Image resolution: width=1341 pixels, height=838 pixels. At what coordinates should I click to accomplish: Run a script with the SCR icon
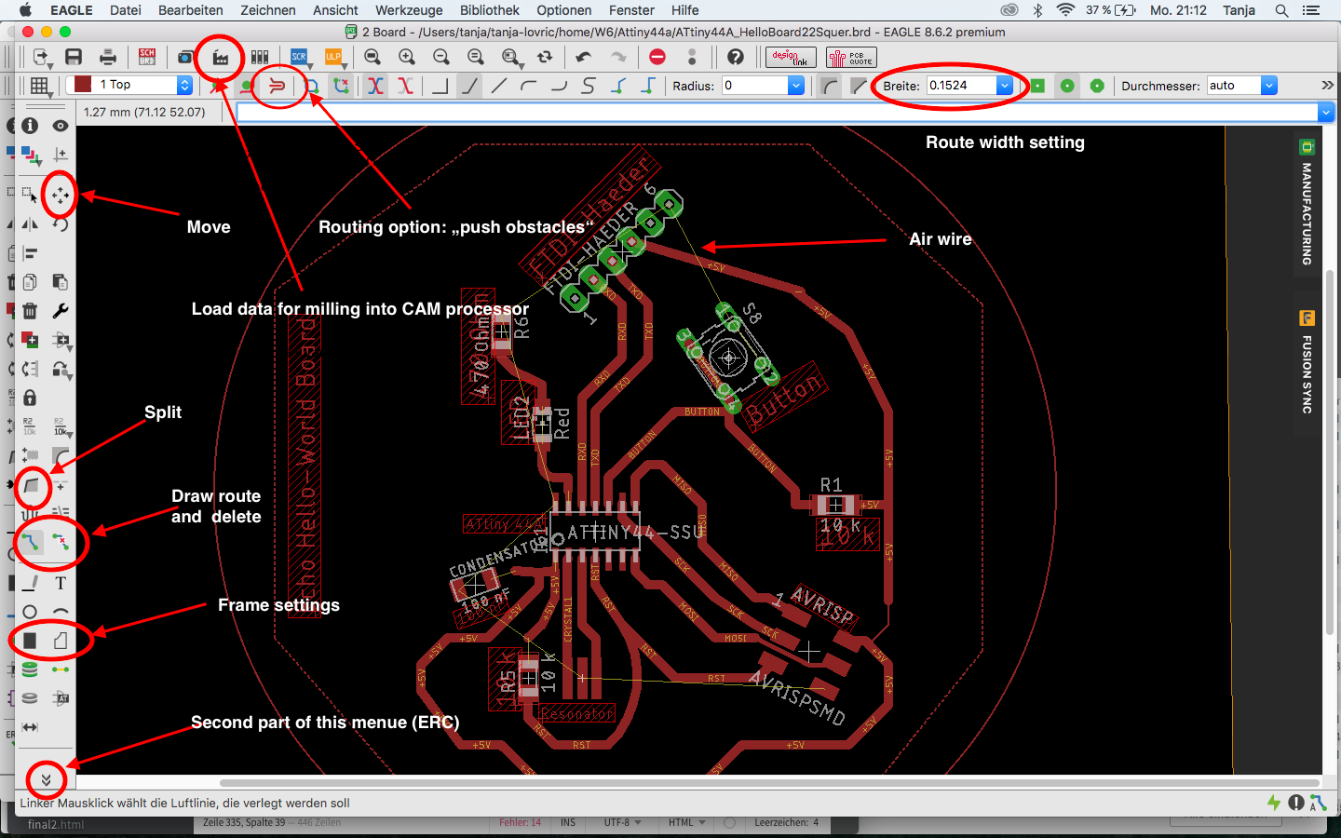[x=299, y=58]
